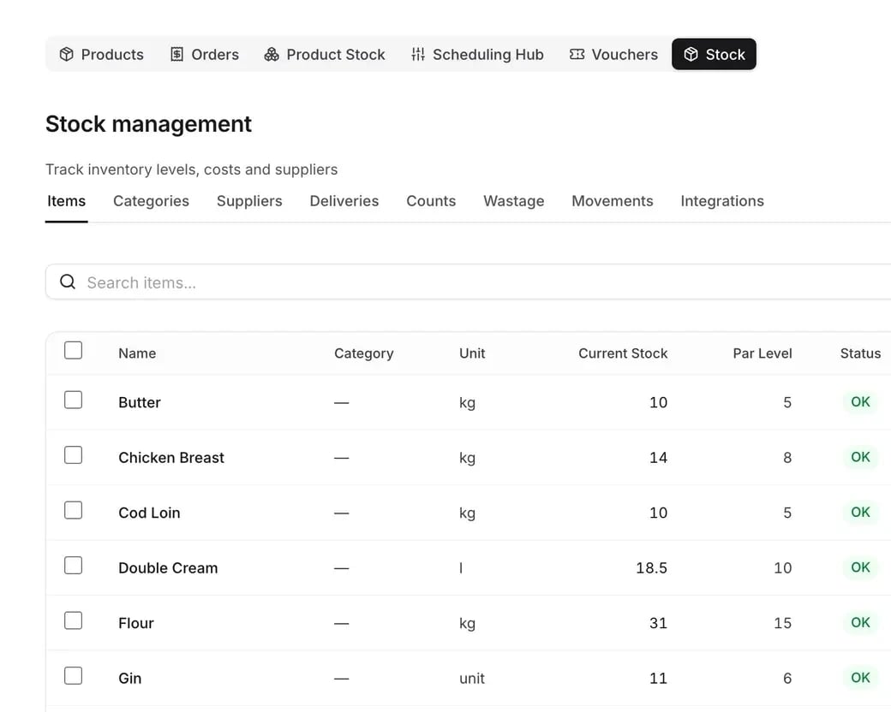
Task: Open the Suppliers sub-tab
Action: [x=249, y=201]
